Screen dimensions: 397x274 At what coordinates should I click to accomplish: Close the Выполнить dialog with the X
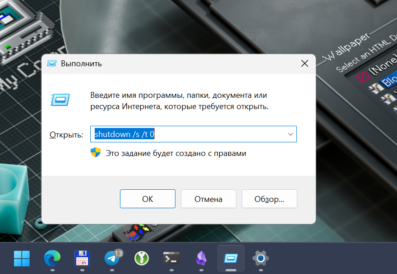pos(305,64)
